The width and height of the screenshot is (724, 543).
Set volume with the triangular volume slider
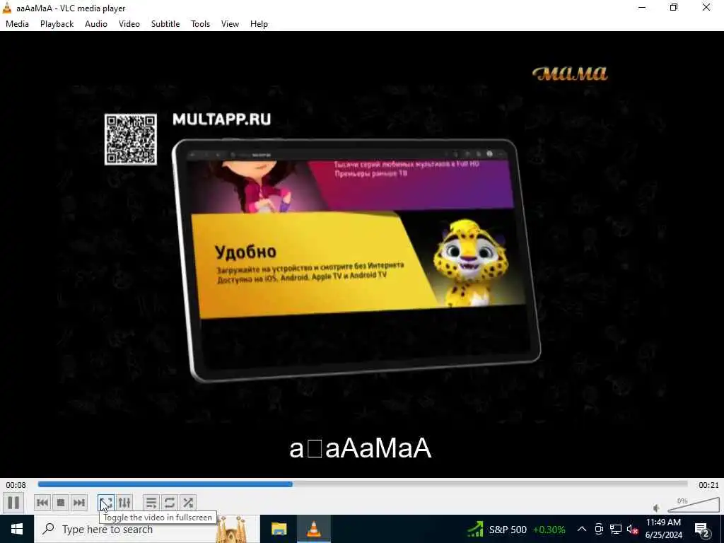tap(693, 505)
